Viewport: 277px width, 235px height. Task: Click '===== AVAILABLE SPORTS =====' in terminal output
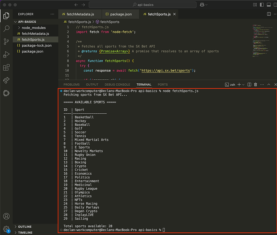(90, 102)
